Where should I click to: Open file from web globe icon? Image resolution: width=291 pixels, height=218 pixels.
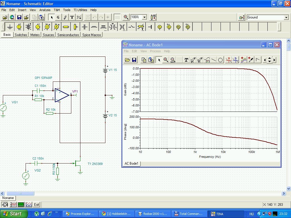pyautogui.click(x=12, y=17)
